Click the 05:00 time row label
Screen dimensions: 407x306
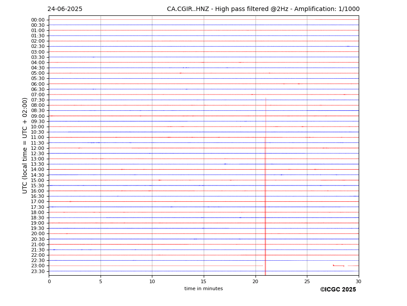pos(38,73)
